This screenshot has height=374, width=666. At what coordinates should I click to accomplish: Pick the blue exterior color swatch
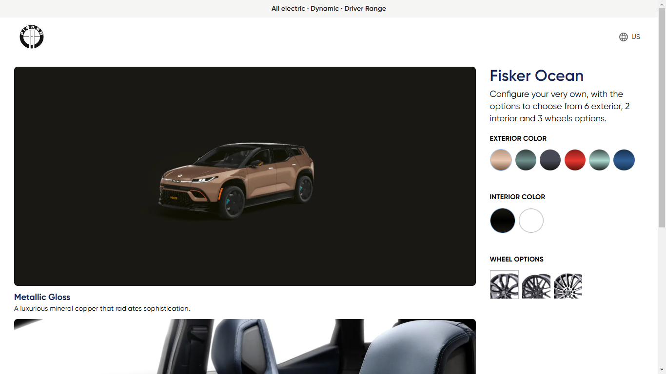click(624, 160)
